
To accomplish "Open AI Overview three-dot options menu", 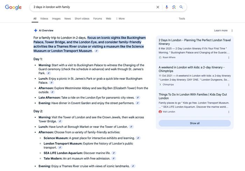I will (232, 31).
